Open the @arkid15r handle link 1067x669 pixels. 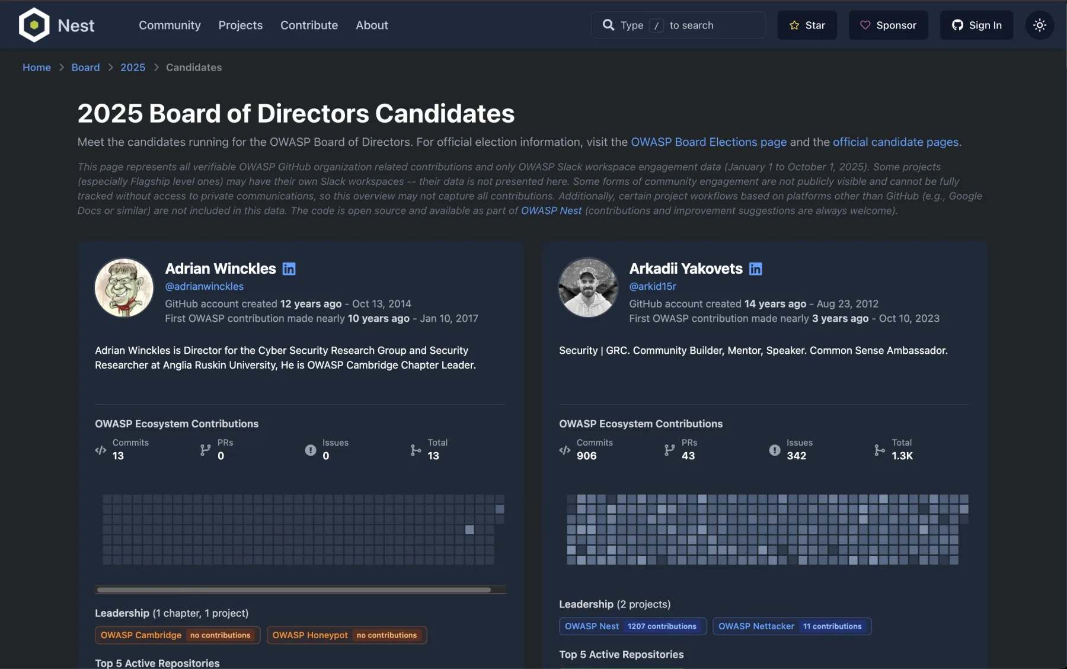pos(652,286)
